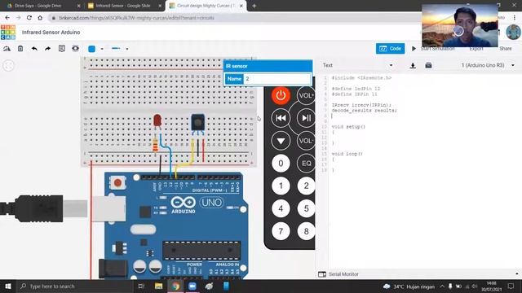Click the Export button

pos(476,49)
